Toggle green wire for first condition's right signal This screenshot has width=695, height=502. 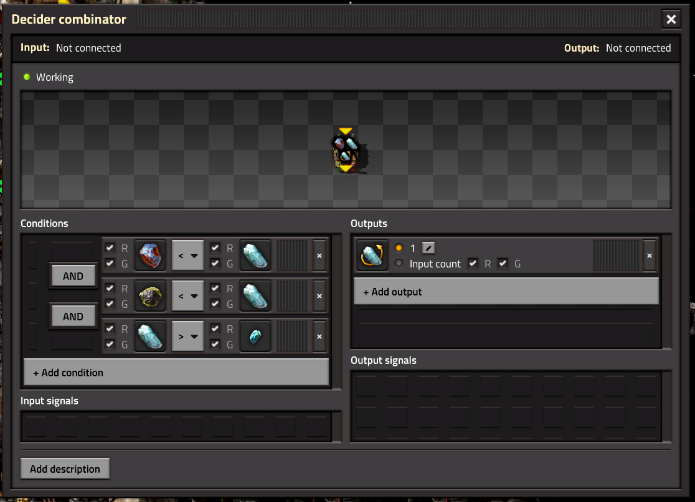pos(215,263)
